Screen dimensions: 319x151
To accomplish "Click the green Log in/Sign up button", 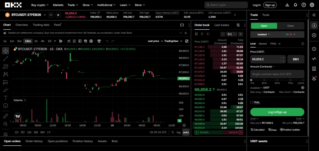I will [x=277, y=112].
